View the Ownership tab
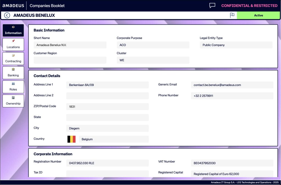281x185 pixels. (x=13, y=101)
